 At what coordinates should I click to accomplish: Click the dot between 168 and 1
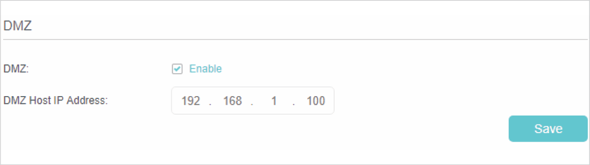[x=252, y=104]
